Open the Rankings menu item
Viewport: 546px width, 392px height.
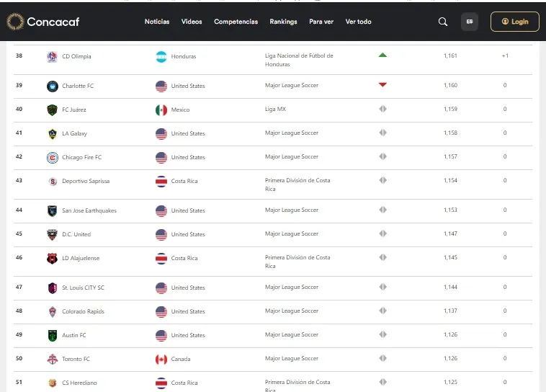tap(283, 22)
